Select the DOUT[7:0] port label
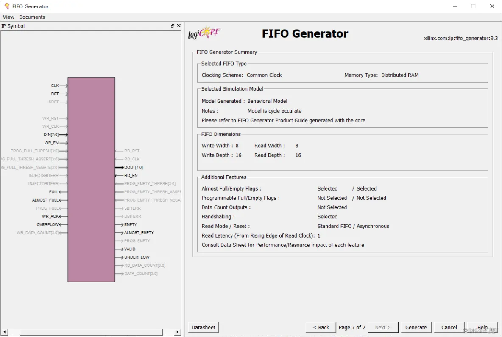Viewport: 502px width, 337px height. tap(134, 168)
